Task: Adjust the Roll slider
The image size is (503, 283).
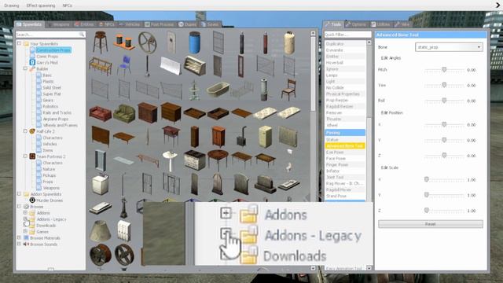Action: [444, 101]
